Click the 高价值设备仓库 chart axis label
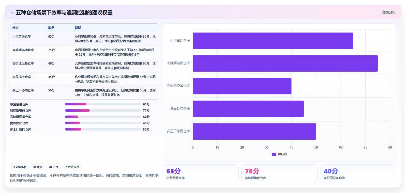This screenshot has height=193, width=406. (x=178, y=86)
